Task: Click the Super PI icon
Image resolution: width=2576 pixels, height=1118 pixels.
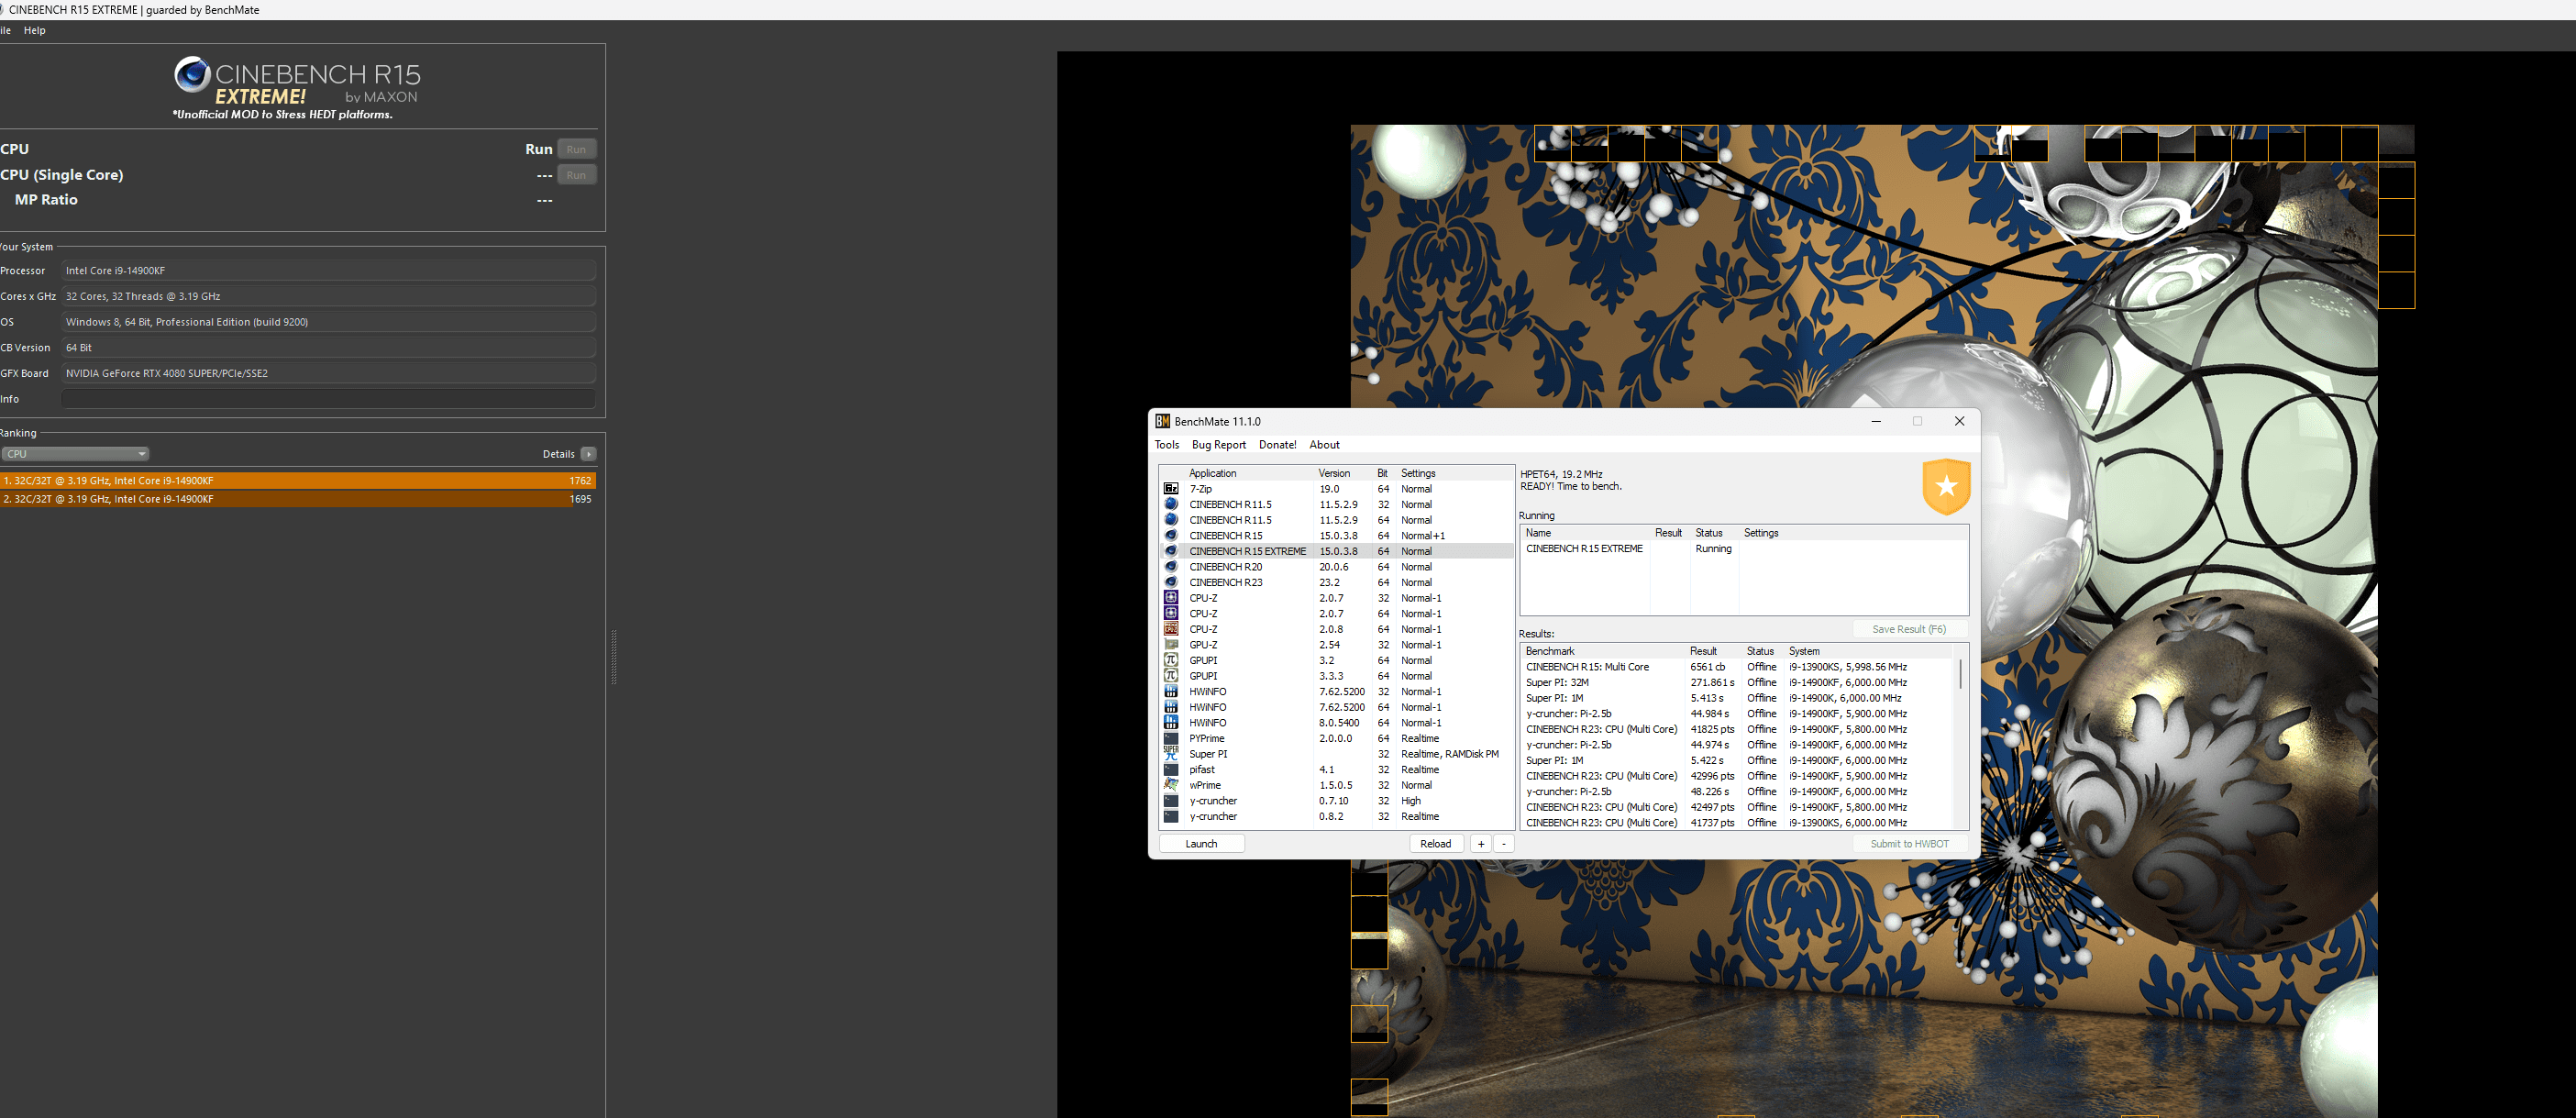Action: (x=1171, y=754)
